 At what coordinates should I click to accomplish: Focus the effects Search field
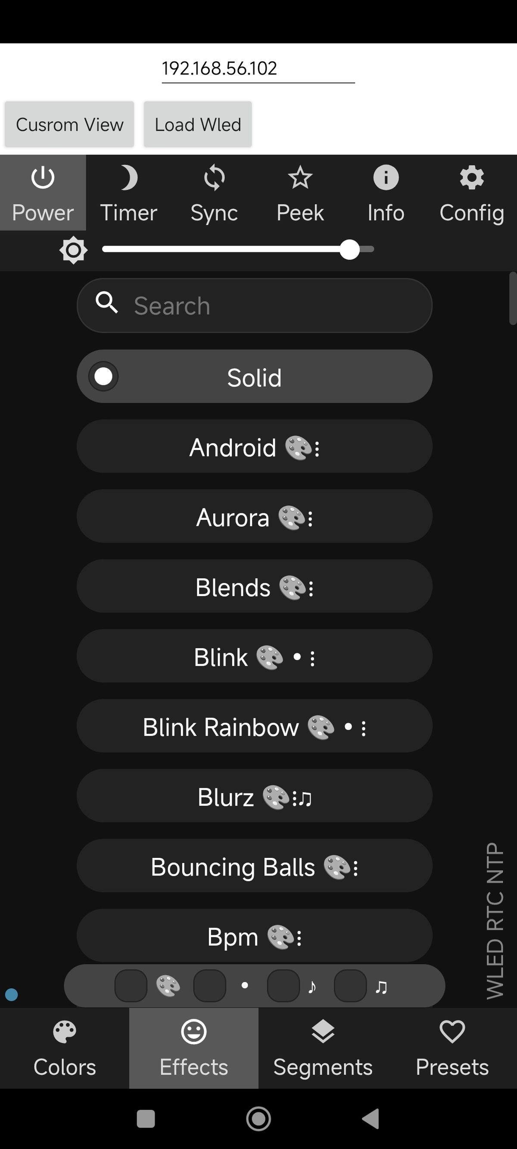(268, 306)
